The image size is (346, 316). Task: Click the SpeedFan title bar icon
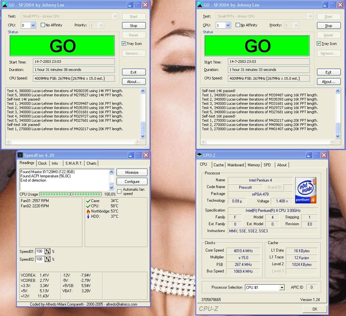pos(20,155)
